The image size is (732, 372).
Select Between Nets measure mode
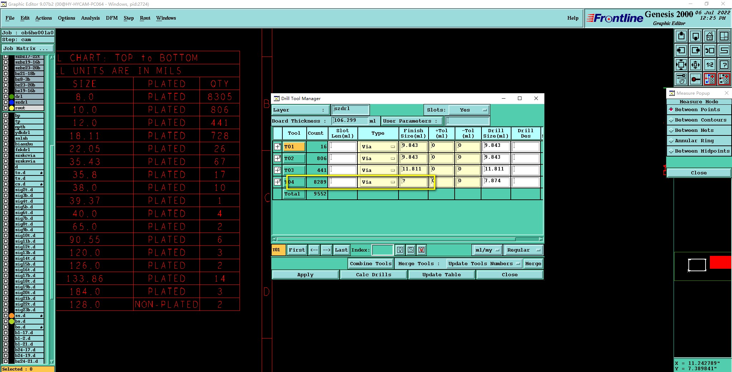(699, 130)
